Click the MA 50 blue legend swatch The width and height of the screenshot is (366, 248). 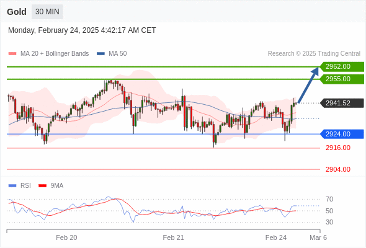click(100, 54)
